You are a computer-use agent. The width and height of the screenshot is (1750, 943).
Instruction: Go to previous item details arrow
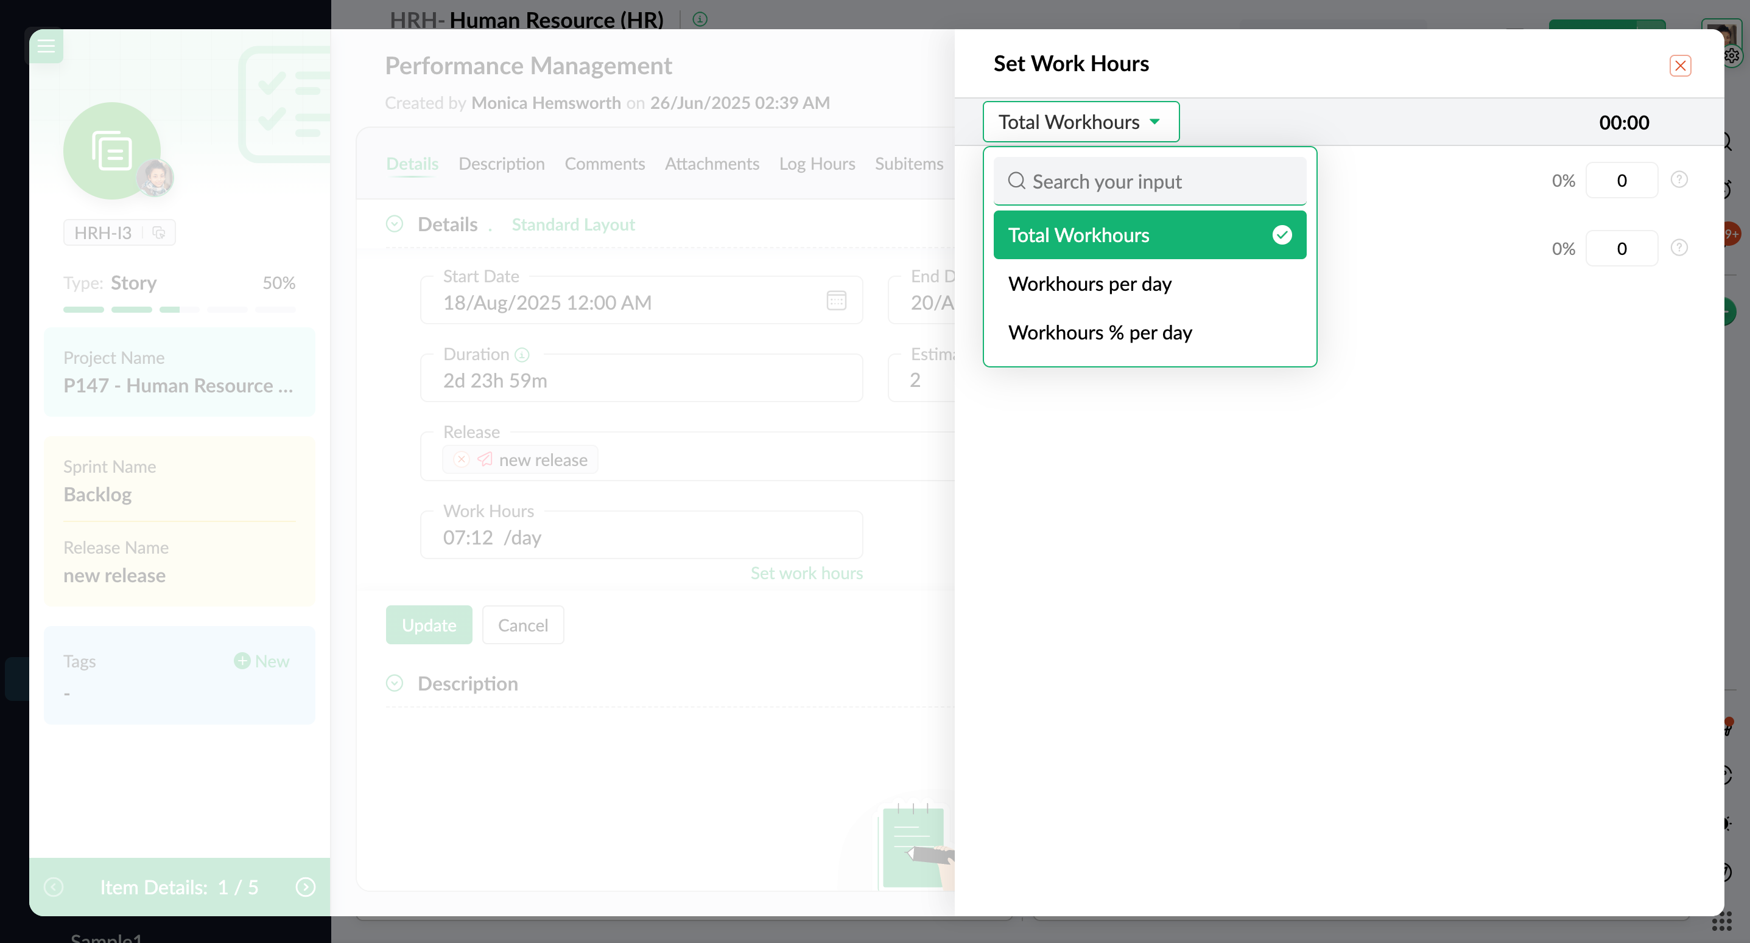tap(54, 886)
